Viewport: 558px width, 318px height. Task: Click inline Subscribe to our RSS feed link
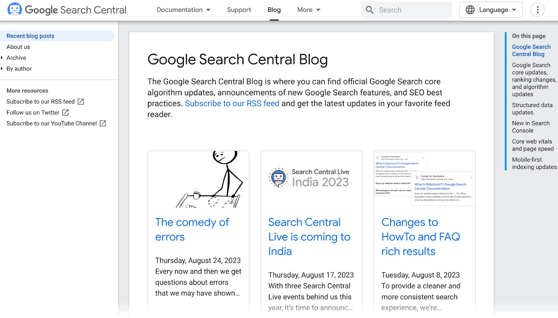coord(232,103)
